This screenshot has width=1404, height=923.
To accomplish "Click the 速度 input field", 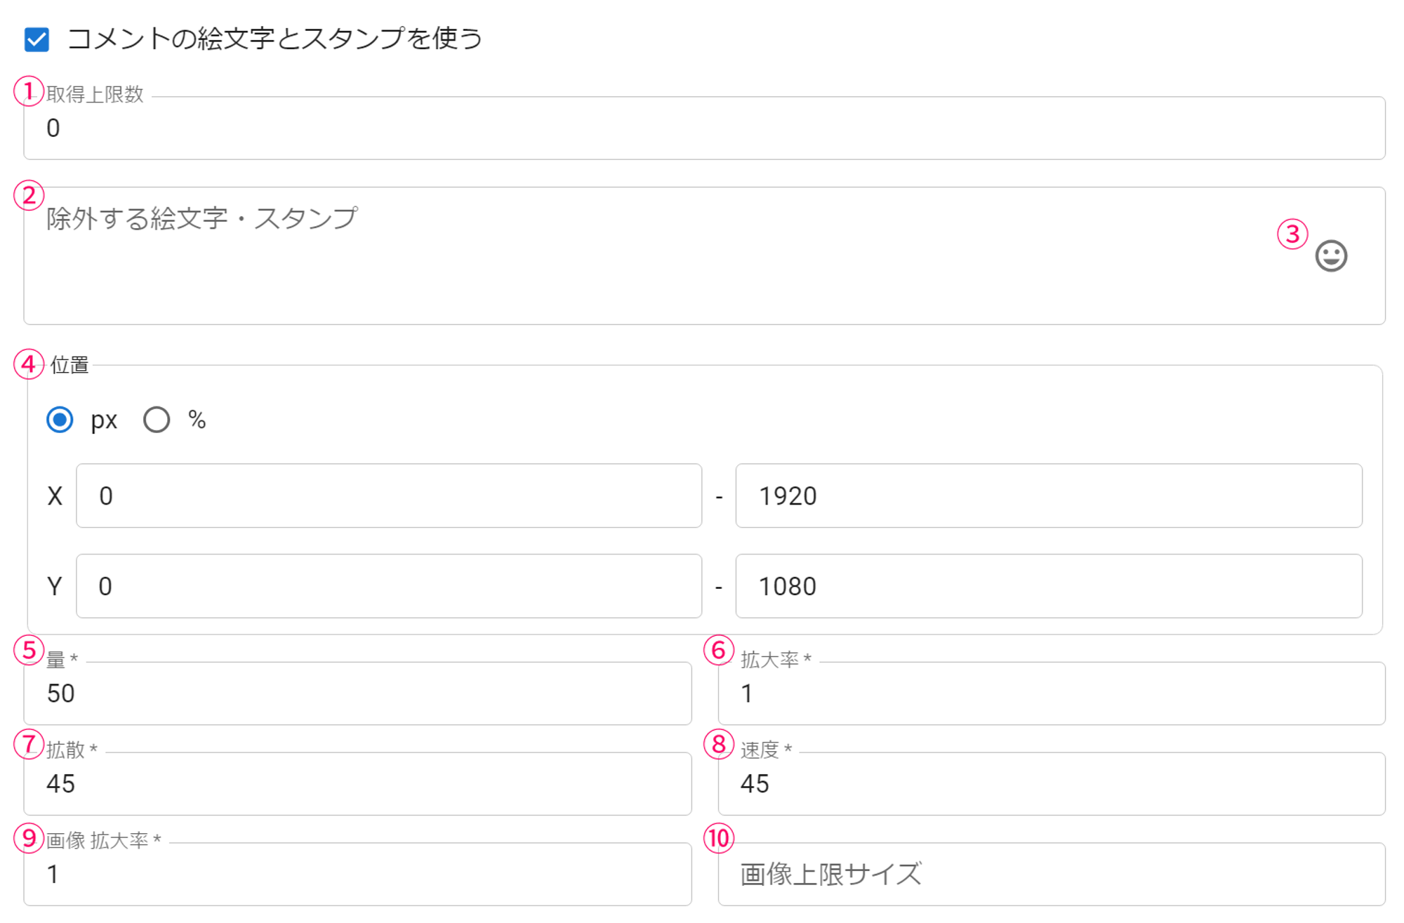I will pos(1051,784).
